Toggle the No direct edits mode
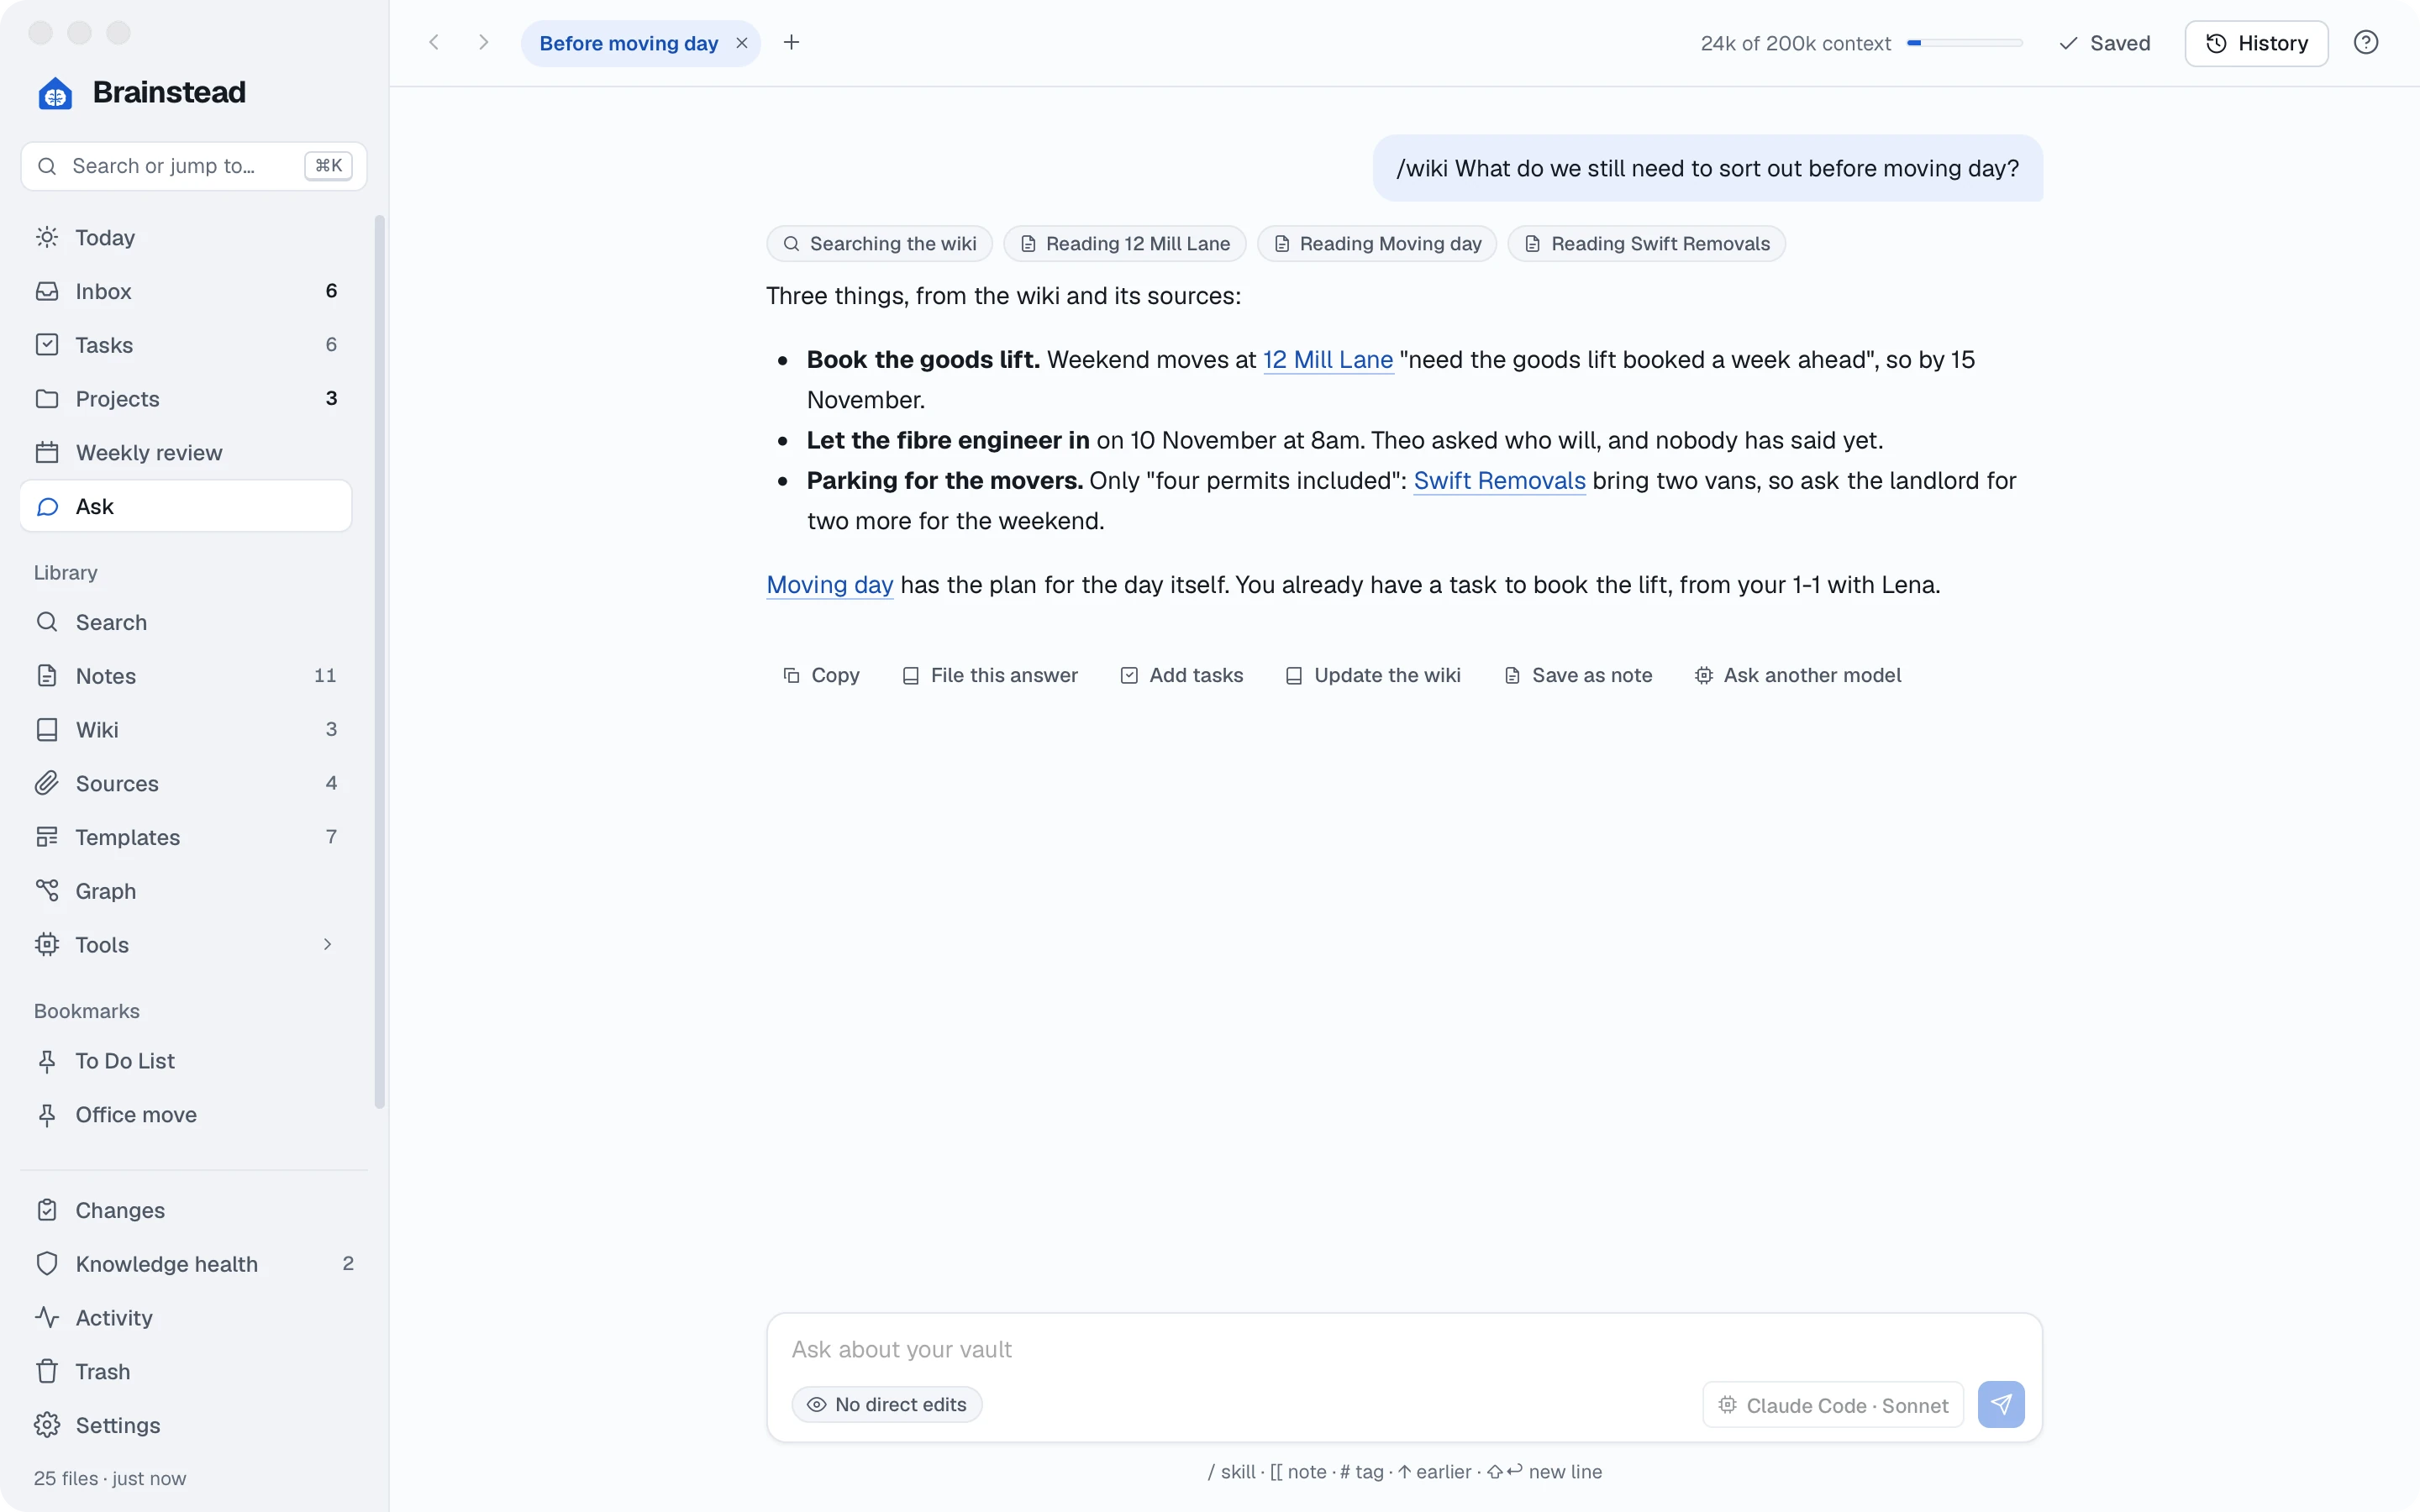Screen dimensions: 2420x1512 click(x=887, y=1404)
